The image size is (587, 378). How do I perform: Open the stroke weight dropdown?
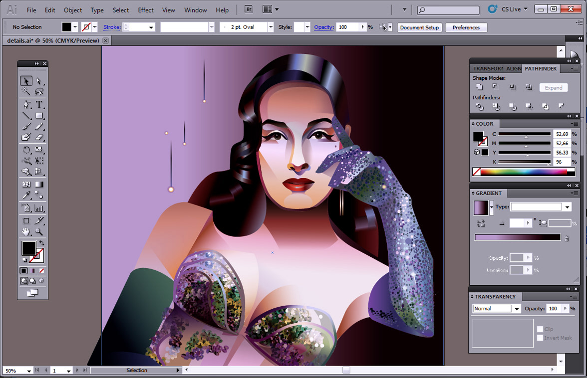(x=151, y=27)
